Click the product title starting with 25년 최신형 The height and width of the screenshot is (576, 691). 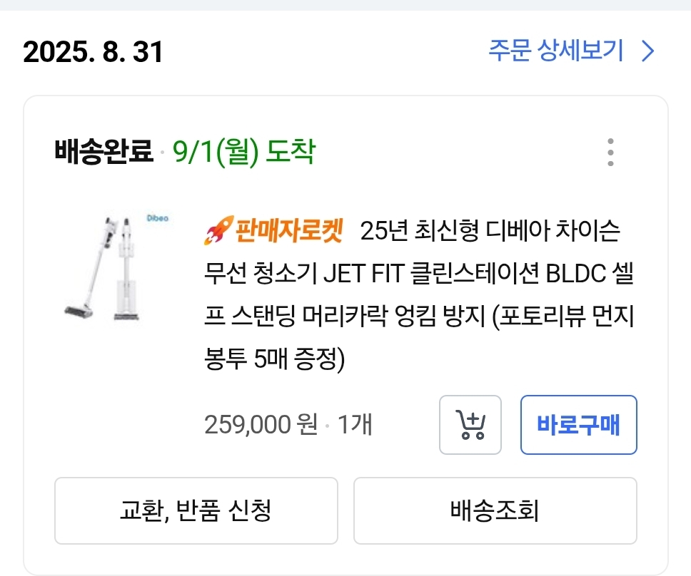(x=490, y=232)
